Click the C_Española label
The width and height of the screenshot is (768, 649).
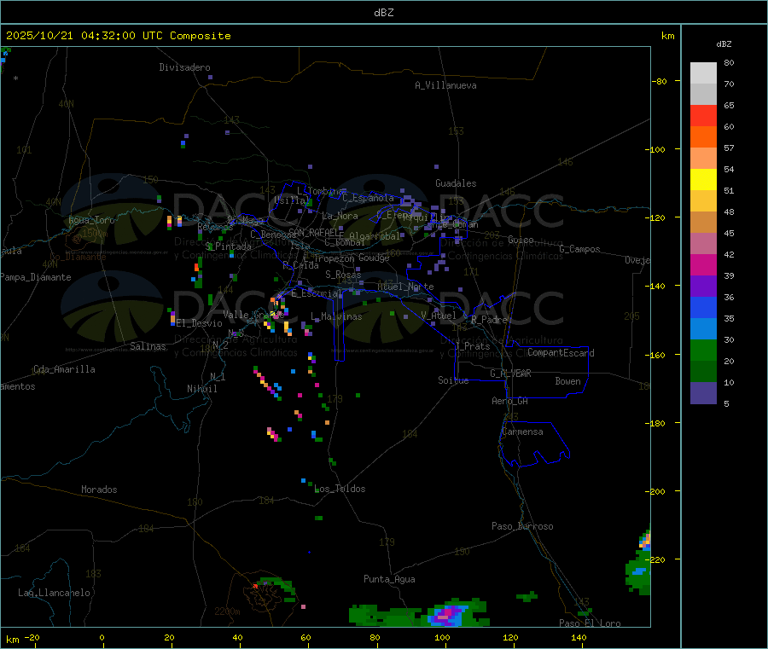368,198
